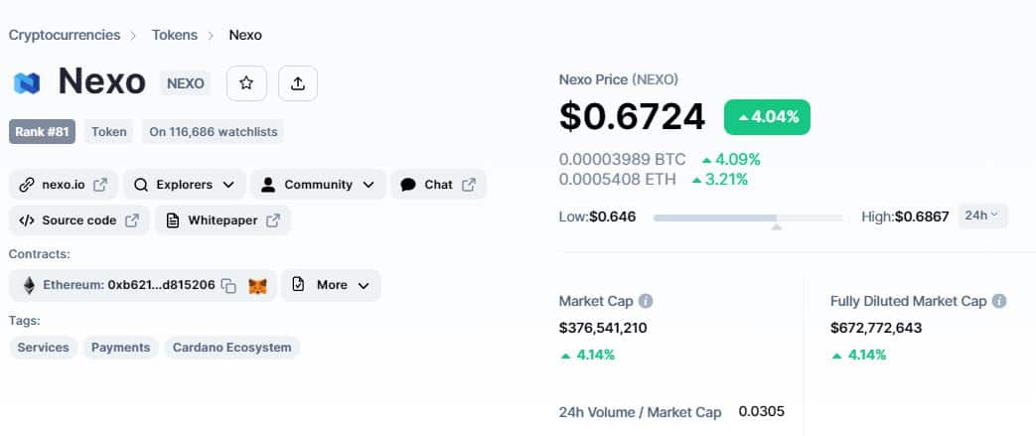Open the 24h range dropdown
This screenshot has height=436, width=1036.
(983, 217)
